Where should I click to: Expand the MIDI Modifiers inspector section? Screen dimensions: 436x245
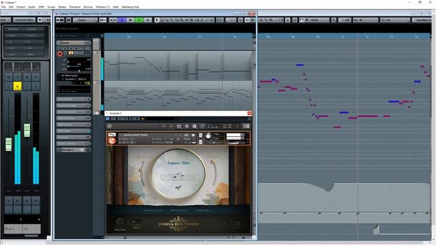(74, 118)
